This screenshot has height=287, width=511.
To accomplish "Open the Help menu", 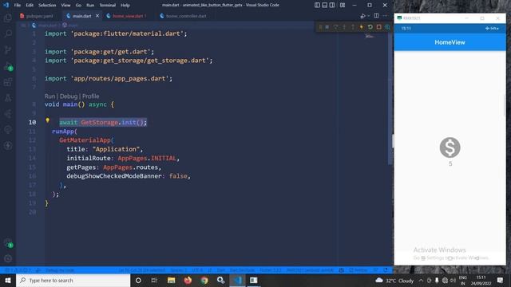I will 125,6.
